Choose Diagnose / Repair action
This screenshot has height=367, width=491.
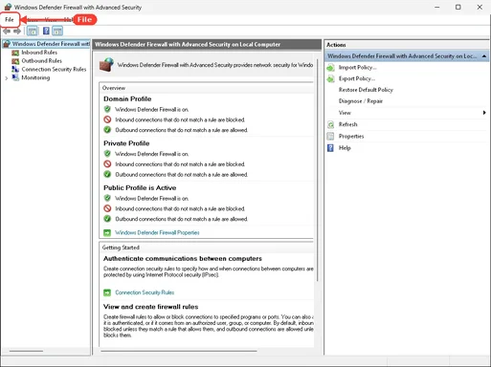tap(361, 101)
